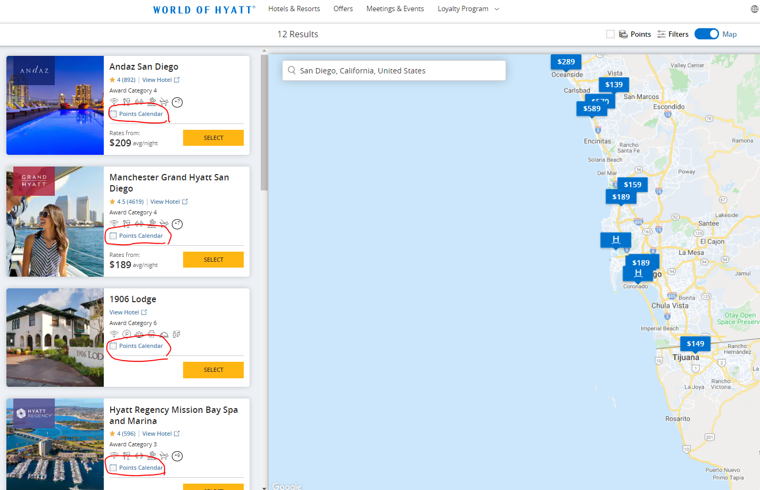Image resolution: width=760 pixels, height=490 pixels.
Task: Click Andaz San Diego rating 4 (892)
Action: [x=122, y=80]
